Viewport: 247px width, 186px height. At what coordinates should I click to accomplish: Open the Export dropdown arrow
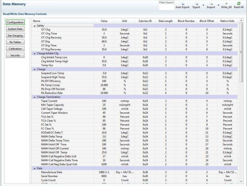[x=203, y=5]
